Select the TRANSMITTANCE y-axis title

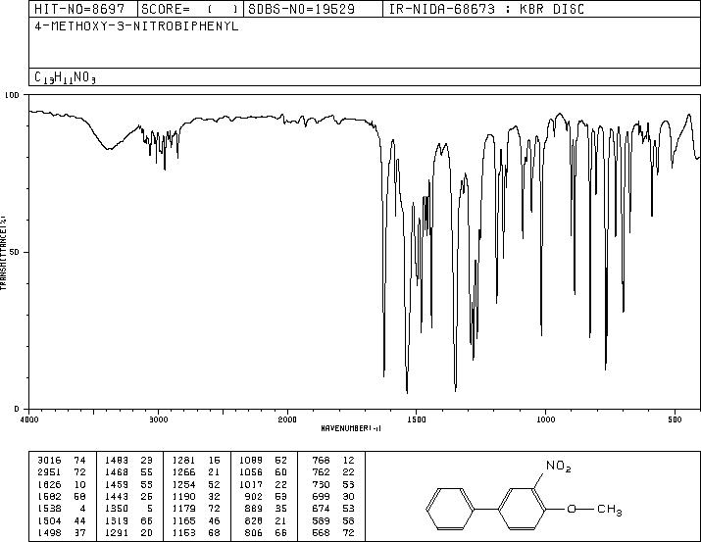(3, 253)
